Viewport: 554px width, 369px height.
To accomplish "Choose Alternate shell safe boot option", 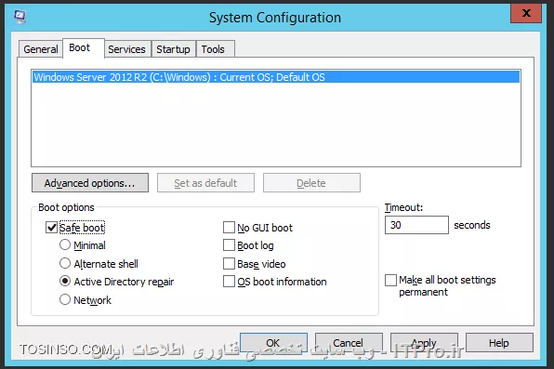I will [x=65, y=263].
